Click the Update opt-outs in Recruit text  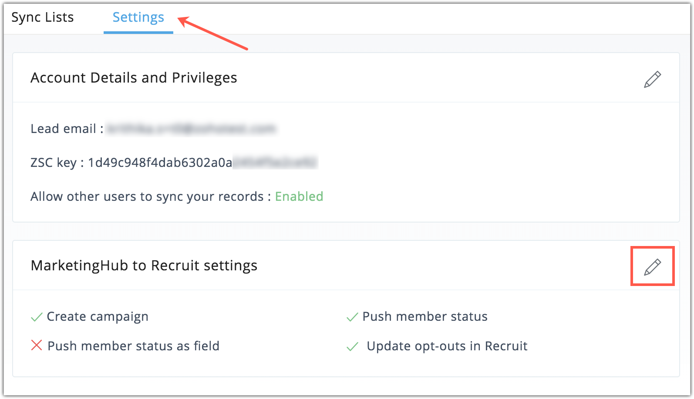(447, 346)
